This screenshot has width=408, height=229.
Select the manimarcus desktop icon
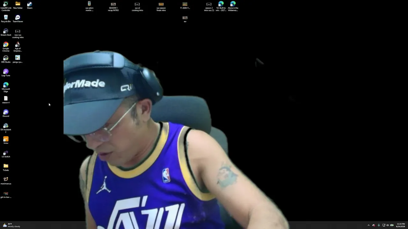(6, 181)
